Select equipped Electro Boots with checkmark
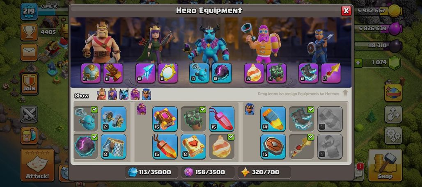This screenshot has width=422, height=187. click(301, 119)
